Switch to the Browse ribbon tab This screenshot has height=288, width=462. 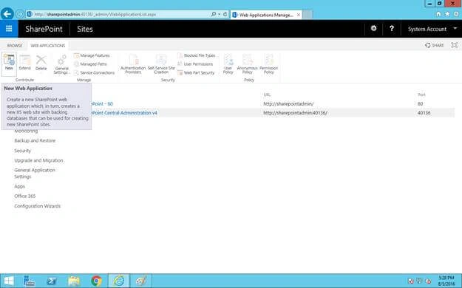click(x=15, y=46)
